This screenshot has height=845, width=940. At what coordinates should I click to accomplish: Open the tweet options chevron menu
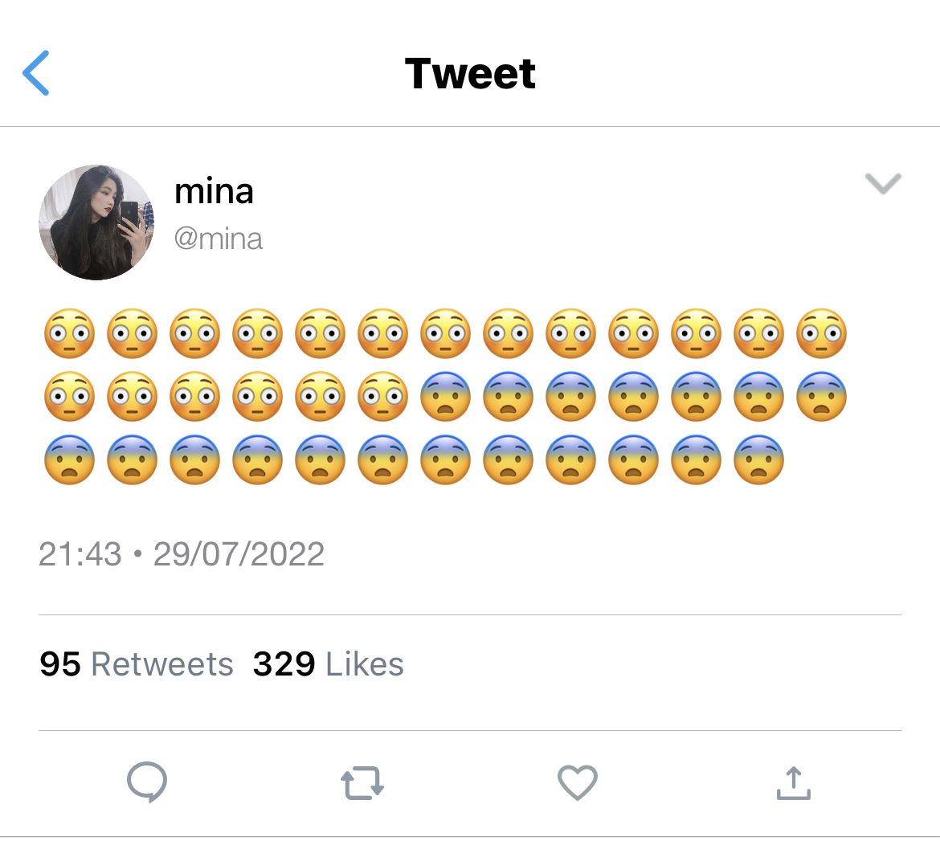pos(882,184)
